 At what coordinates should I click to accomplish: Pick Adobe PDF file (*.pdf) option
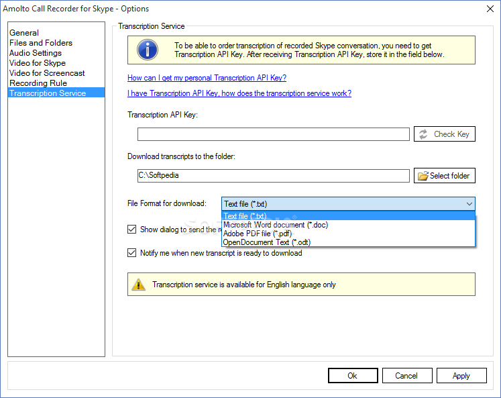click(348, 234)
